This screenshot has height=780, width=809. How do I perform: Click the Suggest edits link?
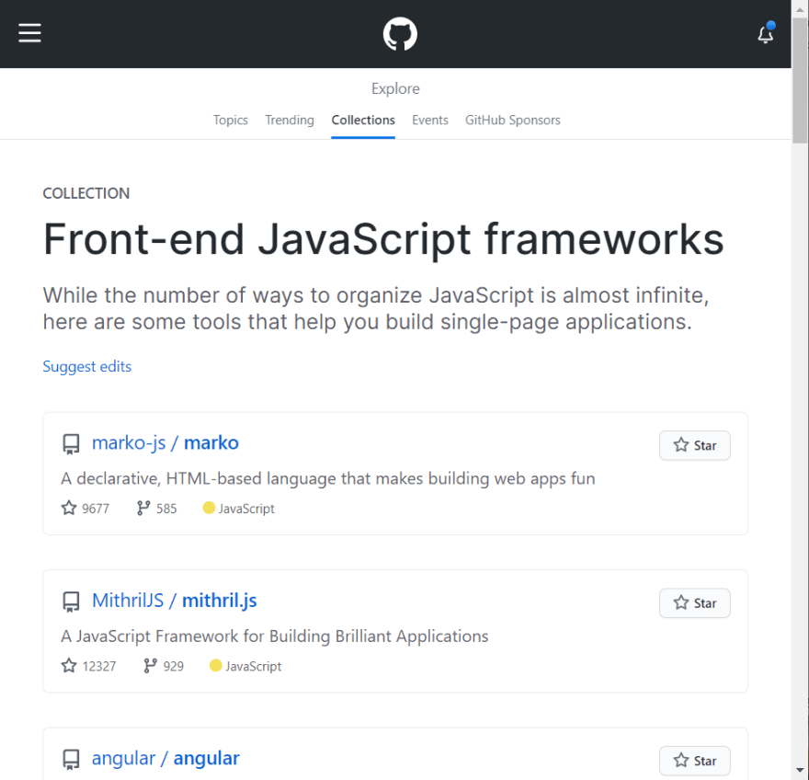click(x=86, y=366)
